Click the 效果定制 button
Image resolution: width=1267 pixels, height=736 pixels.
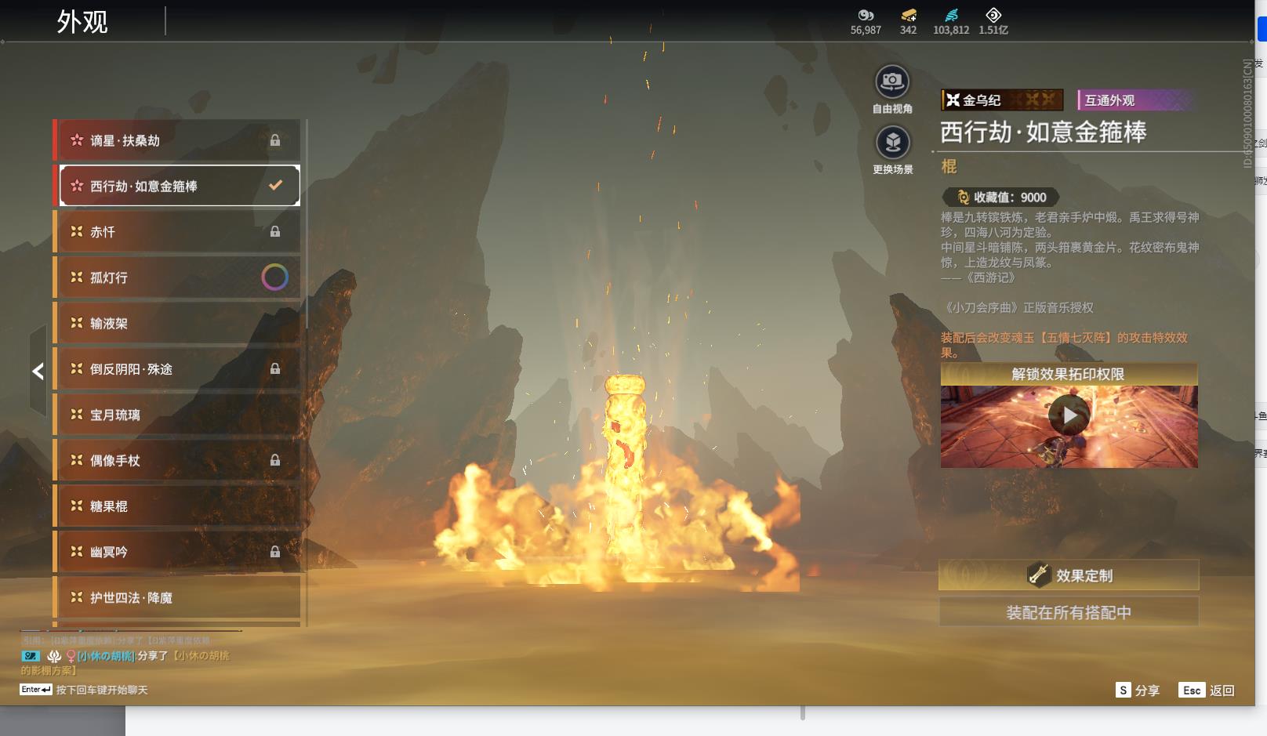click(1068, 575)
